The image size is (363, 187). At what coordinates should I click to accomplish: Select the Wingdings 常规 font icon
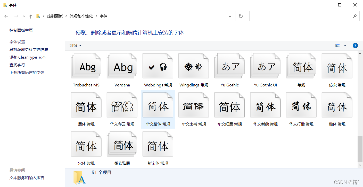tap(194, 66)
